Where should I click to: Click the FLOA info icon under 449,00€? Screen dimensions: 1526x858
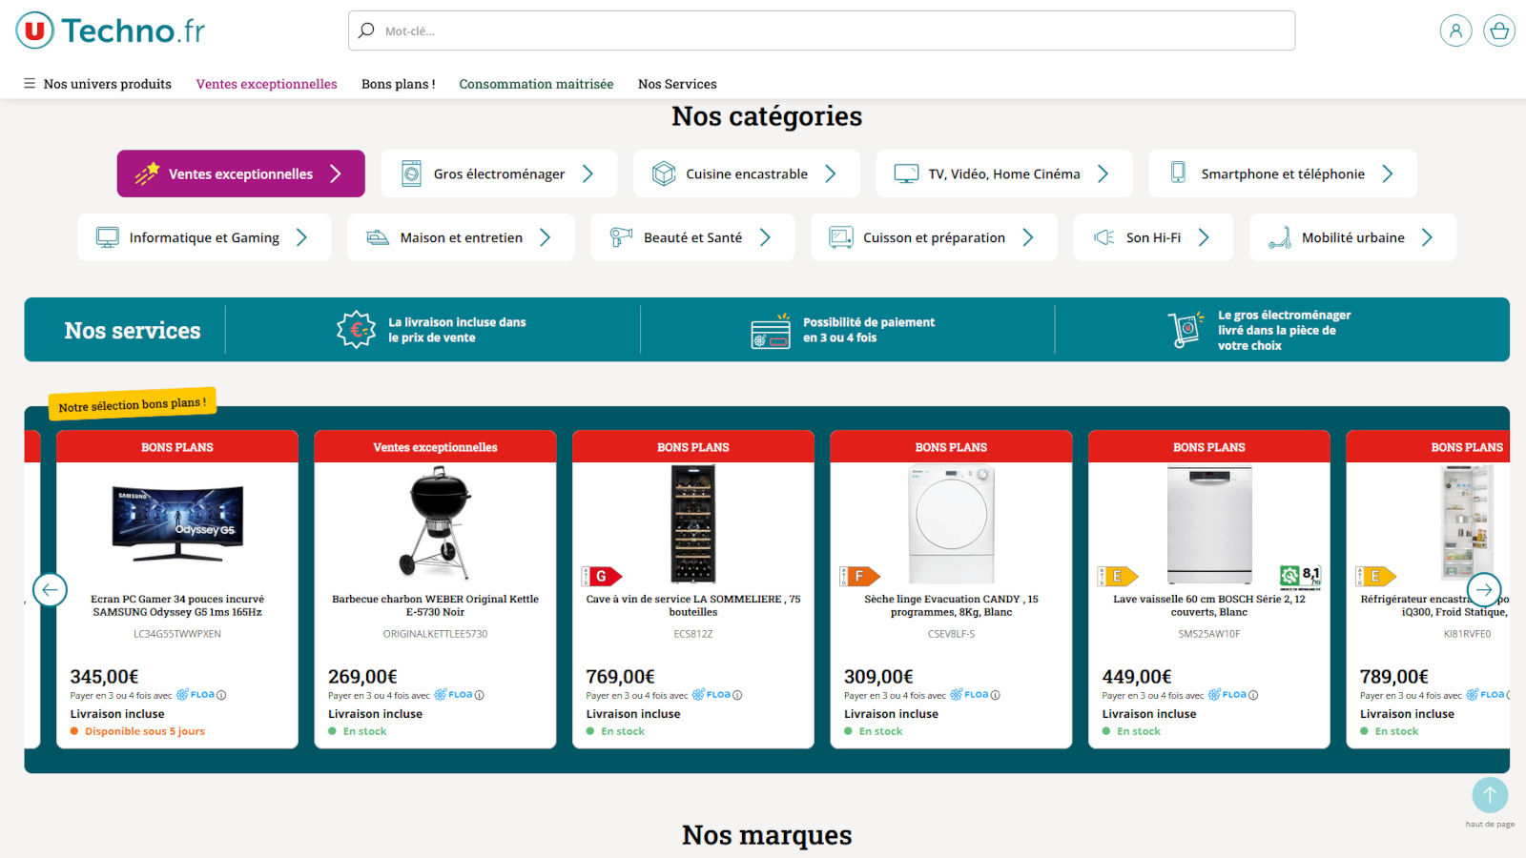click(1253, 695)
